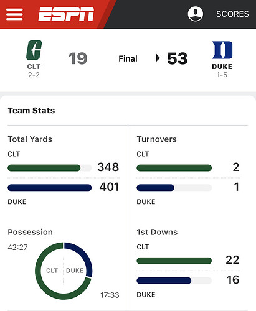Click Duke's score of 53

[178, 58]
